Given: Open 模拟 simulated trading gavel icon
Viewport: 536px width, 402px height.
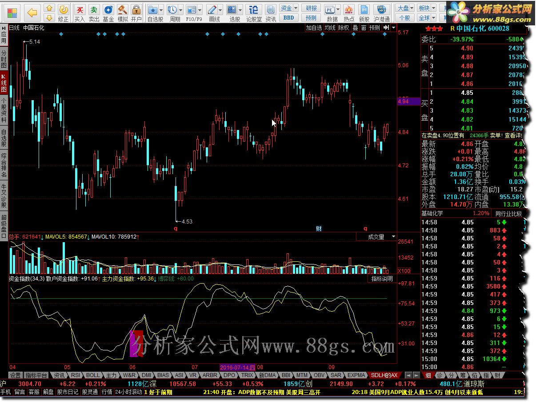Looking at the screenshot, I should pyautogui.click(x=122, y=10).
